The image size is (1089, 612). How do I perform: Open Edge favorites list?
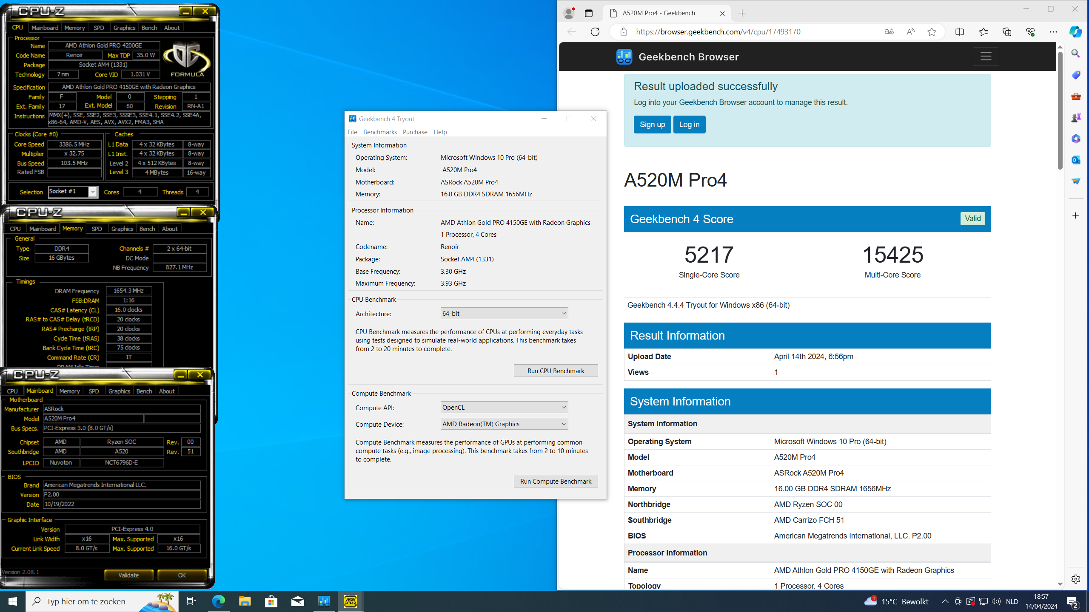984,32
